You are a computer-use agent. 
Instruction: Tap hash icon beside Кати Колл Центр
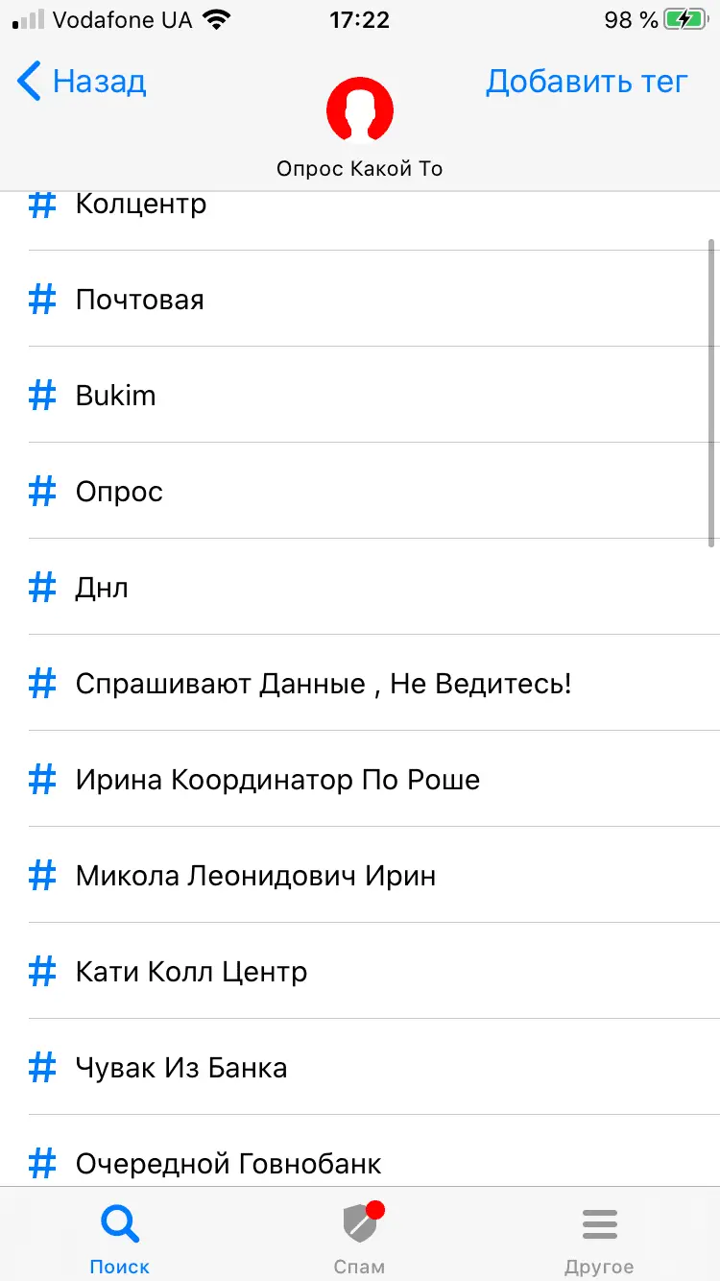tap(42, 972)
